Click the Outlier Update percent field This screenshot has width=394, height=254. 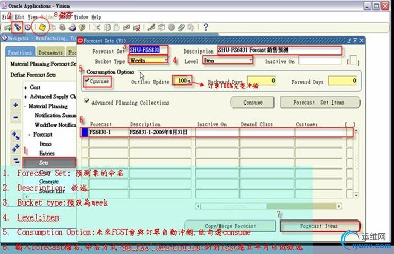182,80
